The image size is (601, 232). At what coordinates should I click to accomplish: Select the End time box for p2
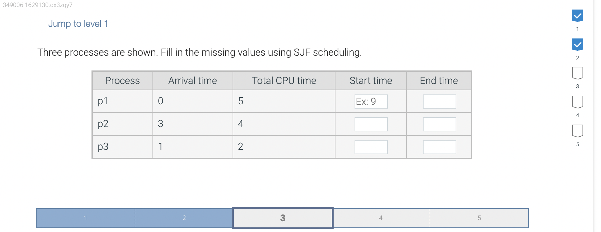point(439,124)
